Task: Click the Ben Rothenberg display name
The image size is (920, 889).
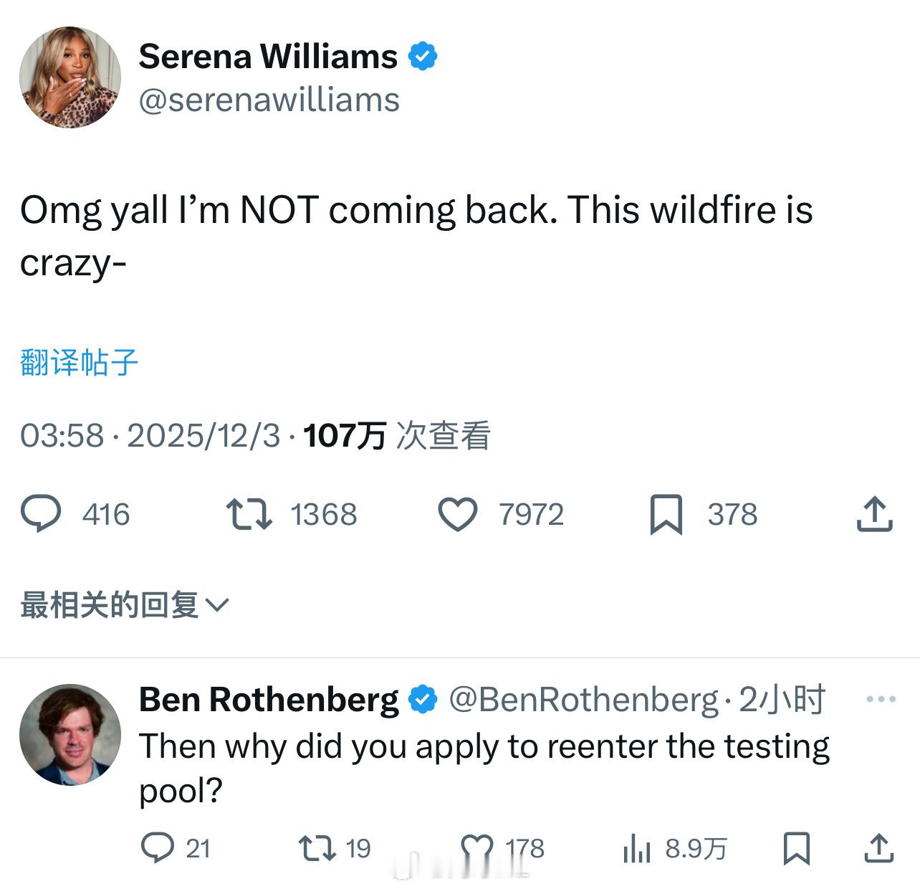Action: (269, 700)
